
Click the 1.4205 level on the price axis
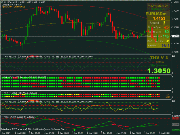[175, 19]
